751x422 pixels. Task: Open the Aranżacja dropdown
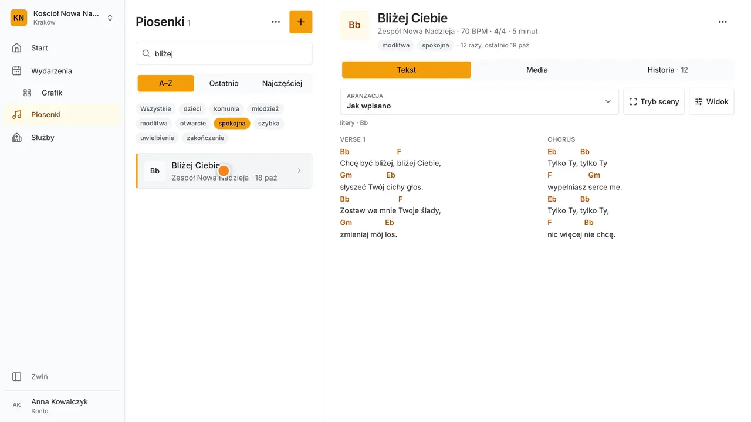pyautogui.click(x=479, y=101)
